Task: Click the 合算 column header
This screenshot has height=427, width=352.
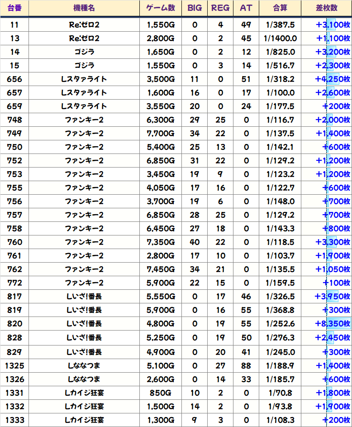Action: [x=280, y=8]
